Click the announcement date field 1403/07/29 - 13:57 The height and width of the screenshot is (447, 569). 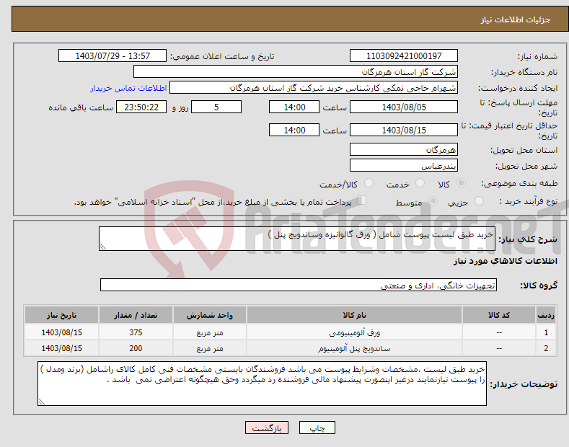tap(113, 56)
